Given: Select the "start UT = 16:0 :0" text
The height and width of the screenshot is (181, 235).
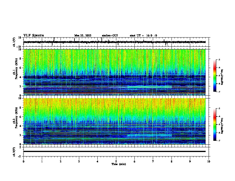Looking at the screenshot, I should pyautogui.click(x=143, y=35).
